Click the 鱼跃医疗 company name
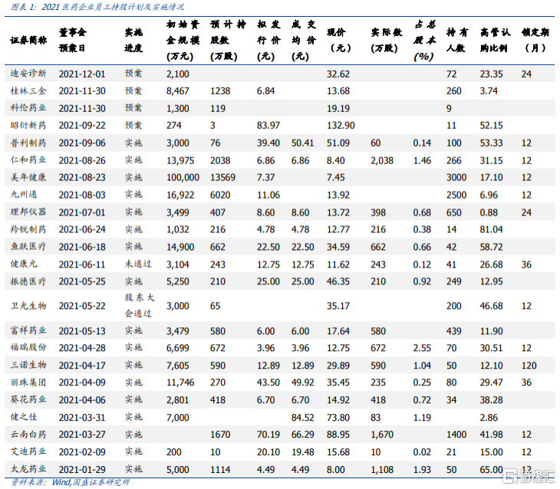The height and width of the screenshot is (489, 560). pos(28,247)
